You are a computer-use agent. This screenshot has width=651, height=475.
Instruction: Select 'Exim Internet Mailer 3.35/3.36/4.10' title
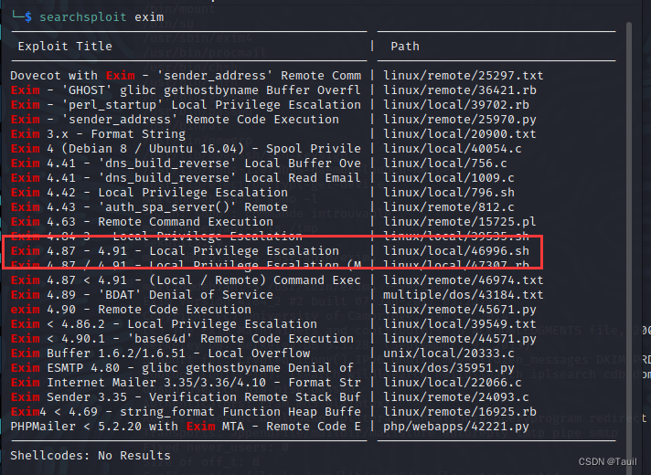click(186, 383)
